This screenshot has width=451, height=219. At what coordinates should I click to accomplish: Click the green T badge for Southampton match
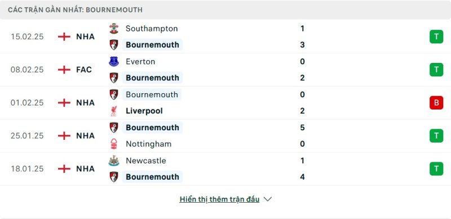point(436,36)
